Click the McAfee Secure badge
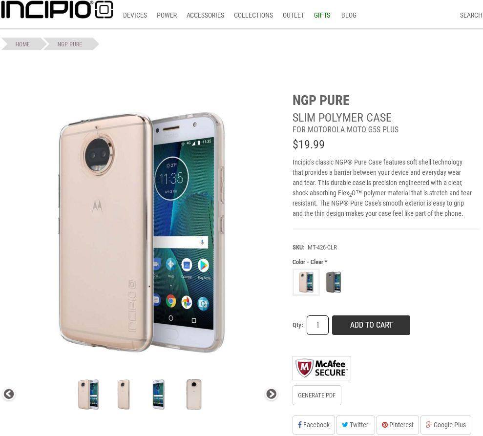 (321, 368)
